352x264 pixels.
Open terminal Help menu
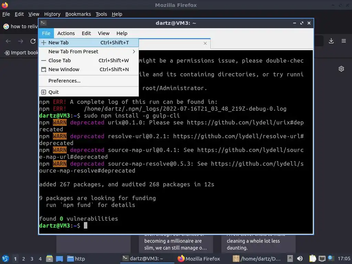(122, 33)
